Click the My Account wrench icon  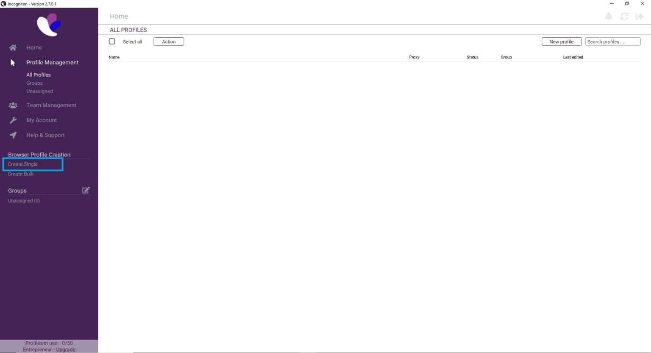coord(13,120)
